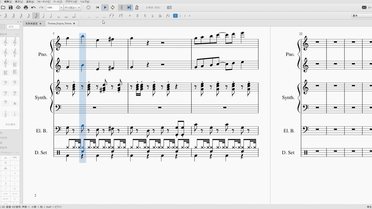Switch to the Thomas_Engine_Theme tab
372x209 pixels.
(x=59, y=24)
